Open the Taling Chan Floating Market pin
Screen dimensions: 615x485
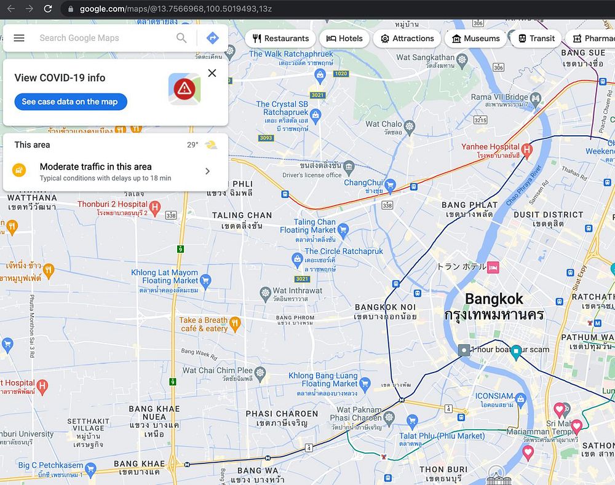click(343, 230)
